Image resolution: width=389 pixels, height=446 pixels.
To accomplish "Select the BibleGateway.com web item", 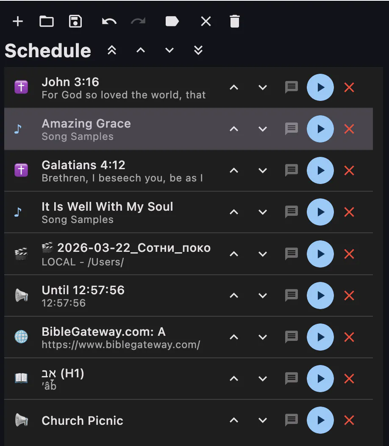I will tap(188, 337).
